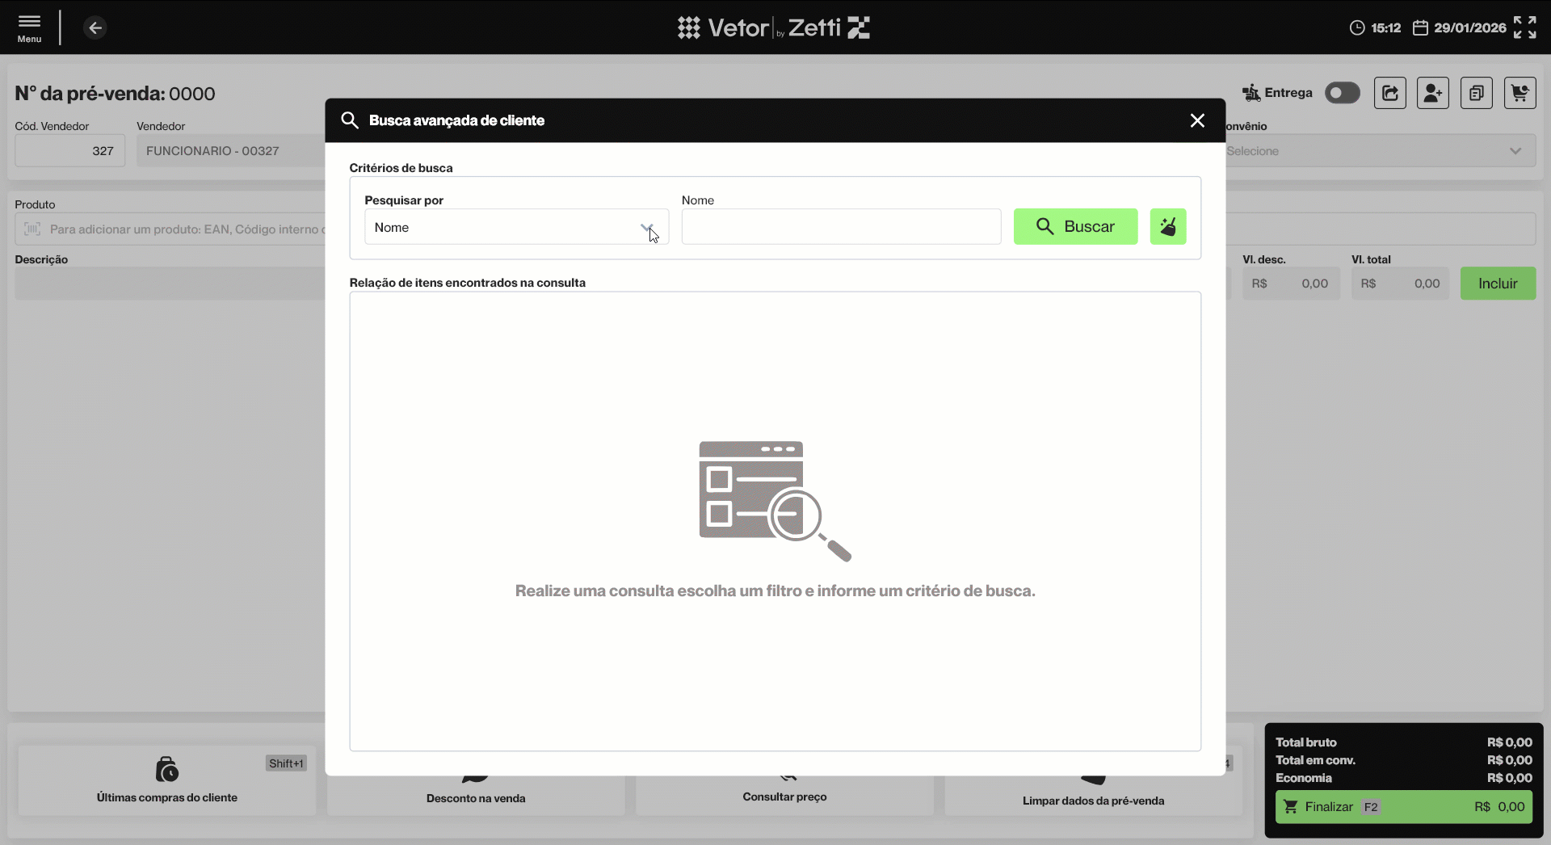The width and height of the screenshot is (1551, 845).
Task: Click the add customer icon button
Action: tap(1433, 93)
